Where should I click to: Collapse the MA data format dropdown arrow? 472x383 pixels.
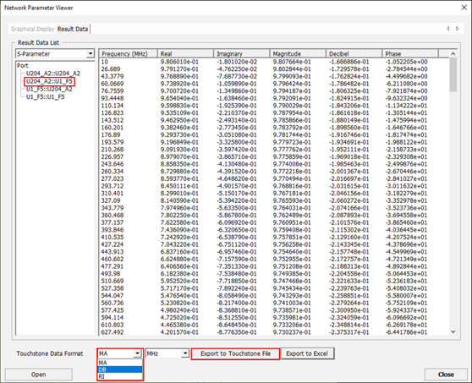click(137, 353)
